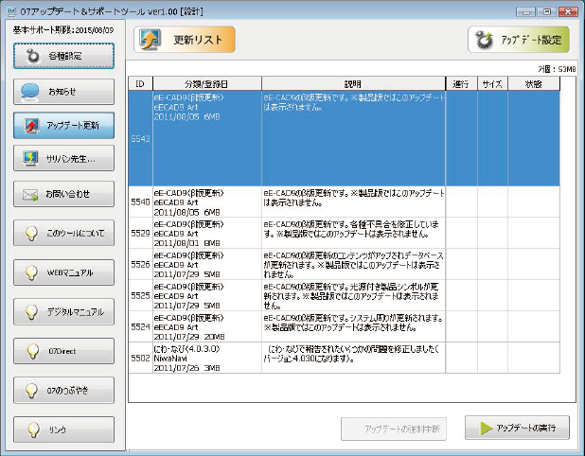Click the 説明 column header

click(x=353, y=84)
